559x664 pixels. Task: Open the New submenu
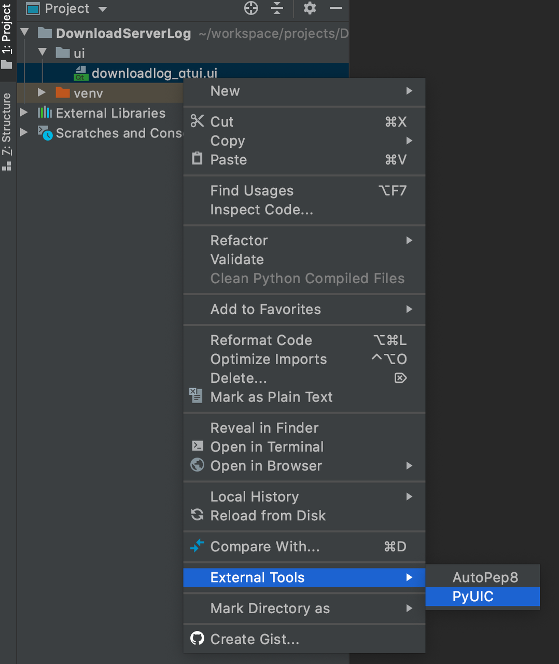click(x=304, y=91)
